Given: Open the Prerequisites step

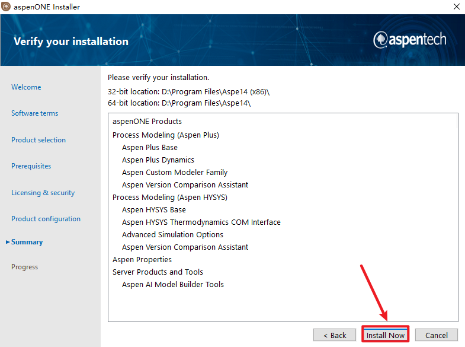Looking at the screenshot, I should (31, 166).
